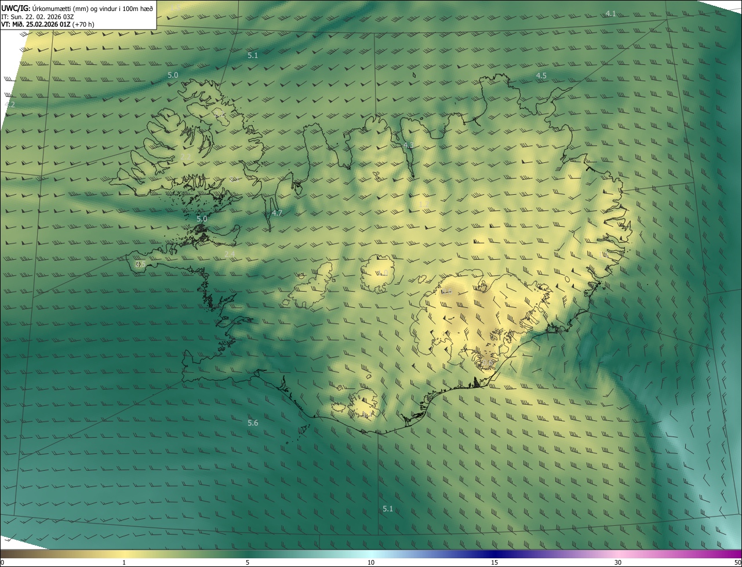
Task: Click the color scale tick label "50"
Action: coord(737,563)
